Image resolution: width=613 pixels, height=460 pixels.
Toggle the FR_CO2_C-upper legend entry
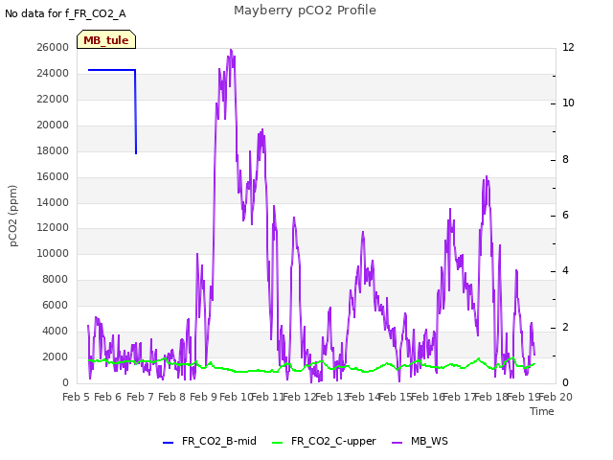324,441
